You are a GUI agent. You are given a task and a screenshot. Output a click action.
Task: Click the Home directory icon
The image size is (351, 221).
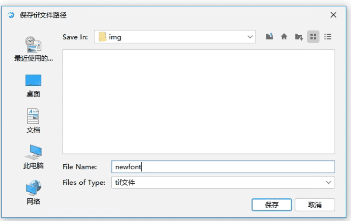[x=284, y=37]
